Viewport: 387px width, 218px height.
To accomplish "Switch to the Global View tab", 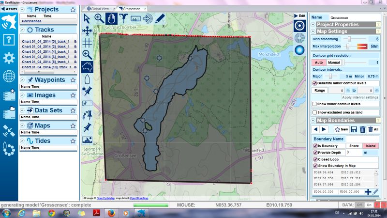I will click(100, 9).
